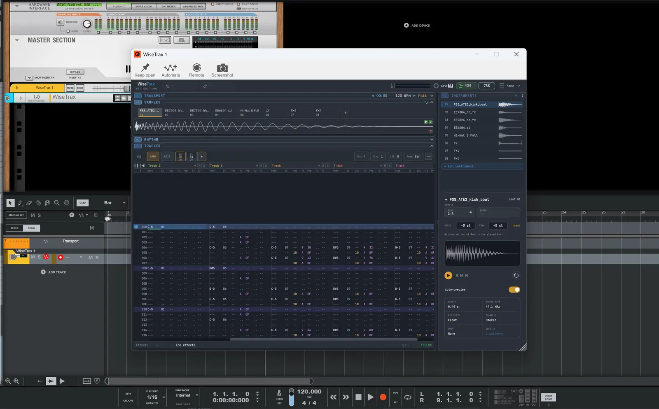Screen dimensions: 659x409
Task: Select pattern 01 in tracker
Action: (x=191, y=156)
